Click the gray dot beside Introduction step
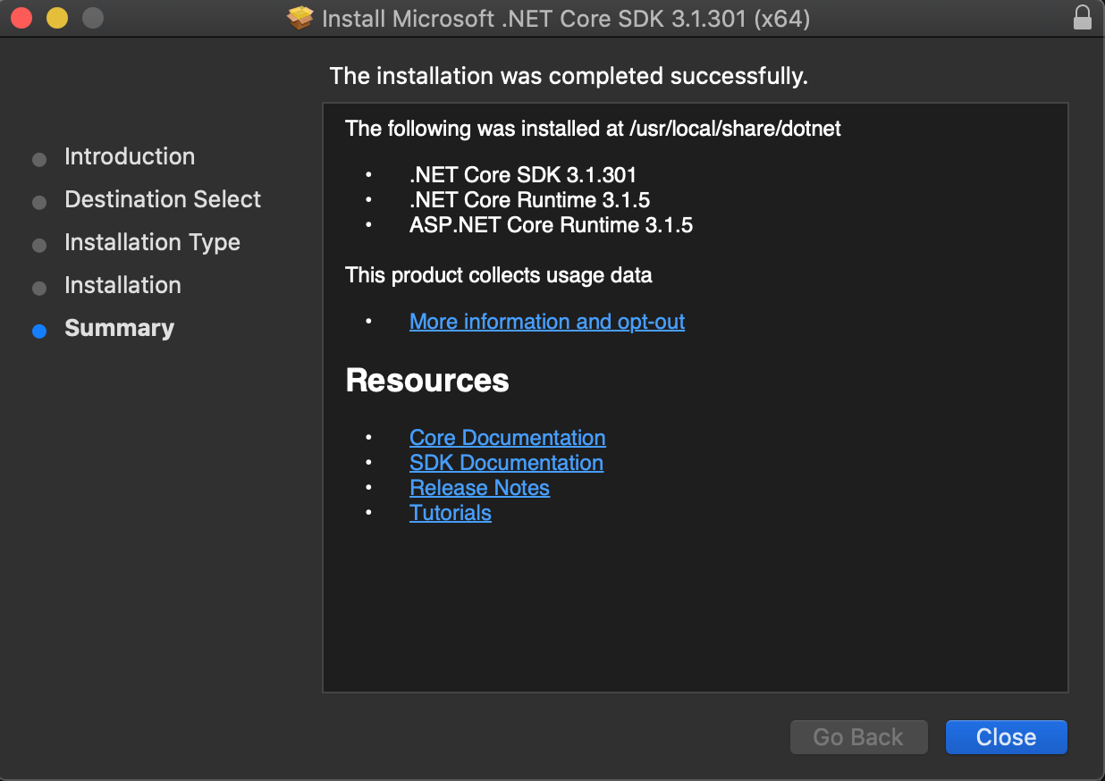The width and height of the screenshot is (1105, 781). 38,159
